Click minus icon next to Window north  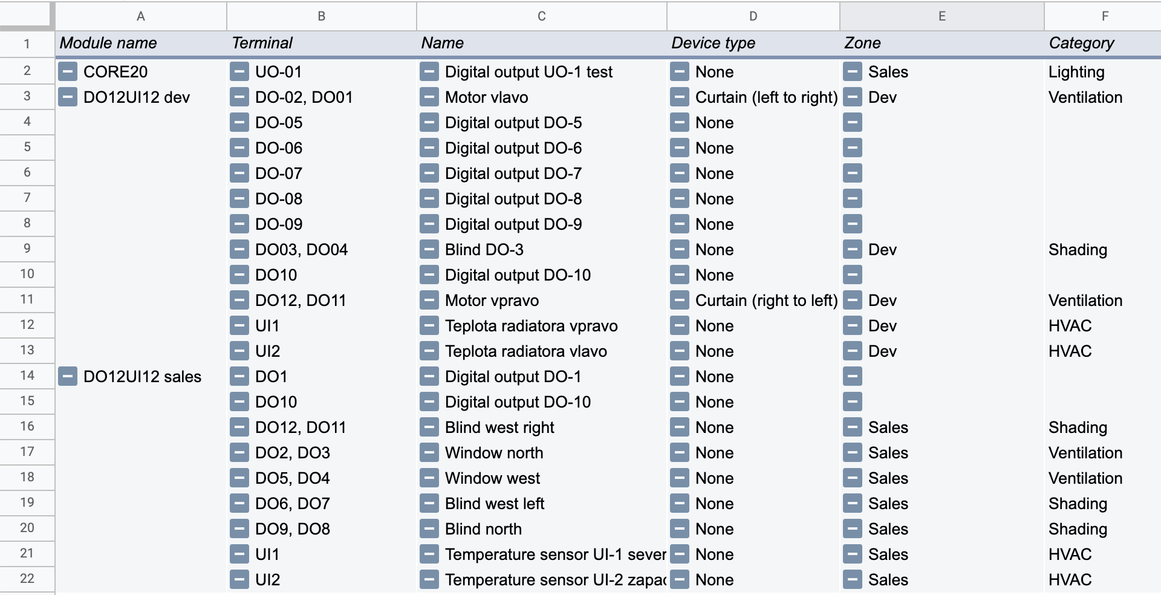pyautogui.click(x=429, y=453)
